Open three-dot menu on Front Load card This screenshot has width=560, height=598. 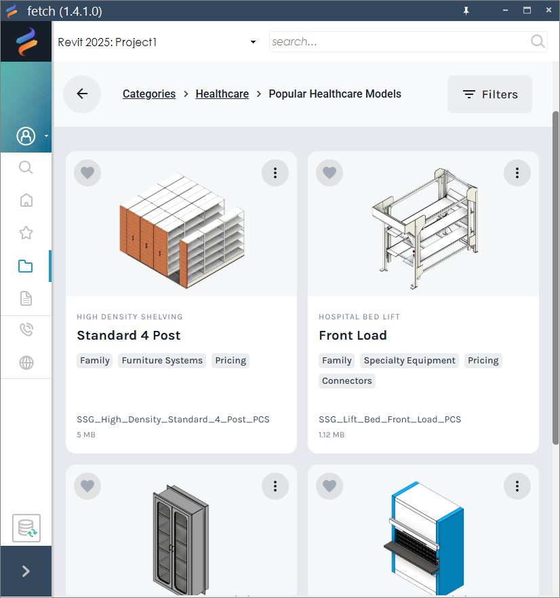pyautogui.click(x=517, y=173)
